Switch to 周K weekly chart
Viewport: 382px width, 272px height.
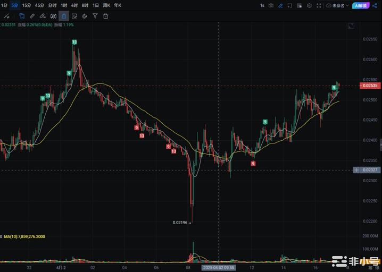click(x=106, y=5)
